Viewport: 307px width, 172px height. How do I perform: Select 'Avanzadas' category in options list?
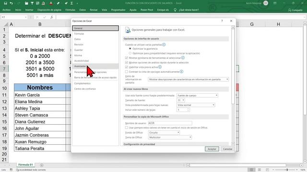pyautogui.click(x=95, y=66)
